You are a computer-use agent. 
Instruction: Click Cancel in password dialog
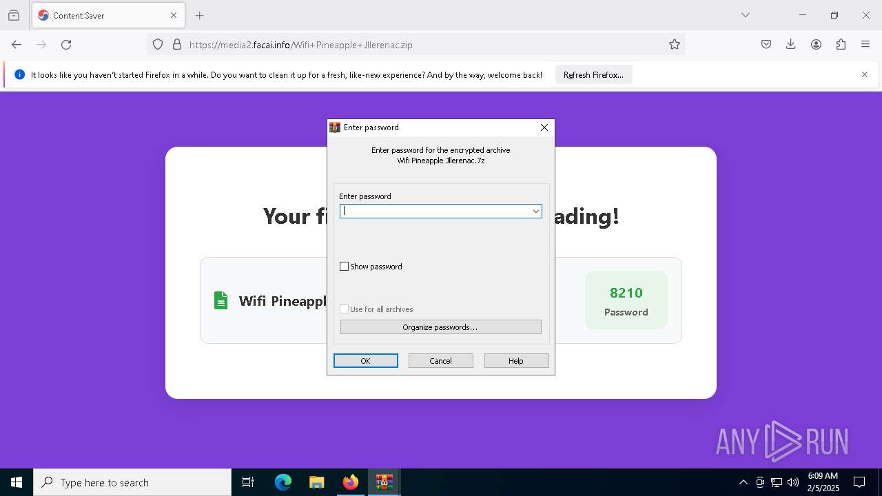pos(440,361)
